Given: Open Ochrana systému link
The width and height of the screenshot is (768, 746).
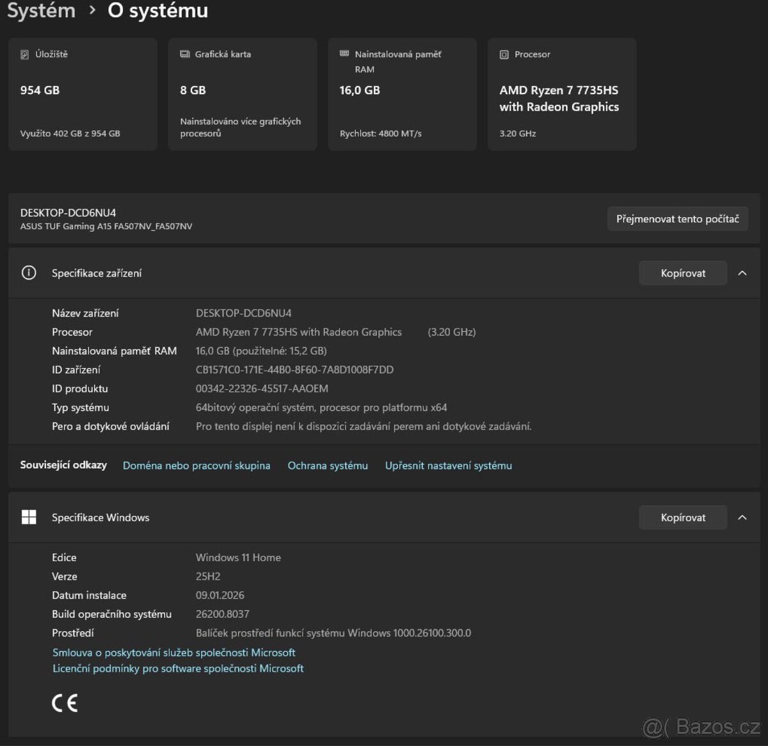Looking at the screenshot, I should (328, 466).
